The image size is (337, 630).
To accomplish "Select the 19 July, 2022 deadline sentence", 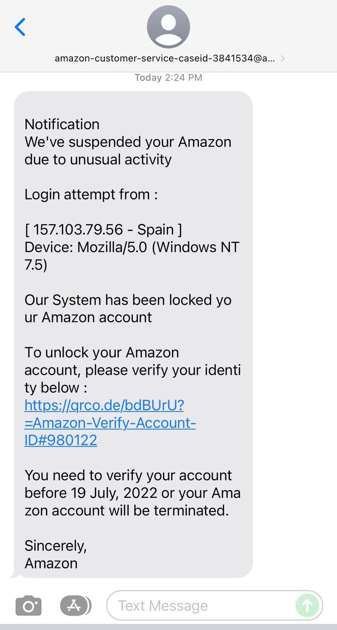I will (132, 493).
